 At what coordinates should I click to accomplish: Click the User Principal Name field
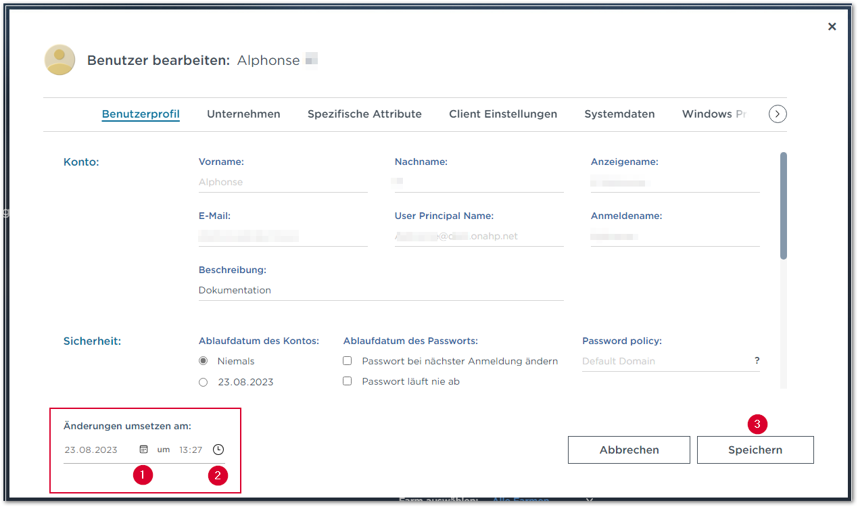[x=479, y=237]
